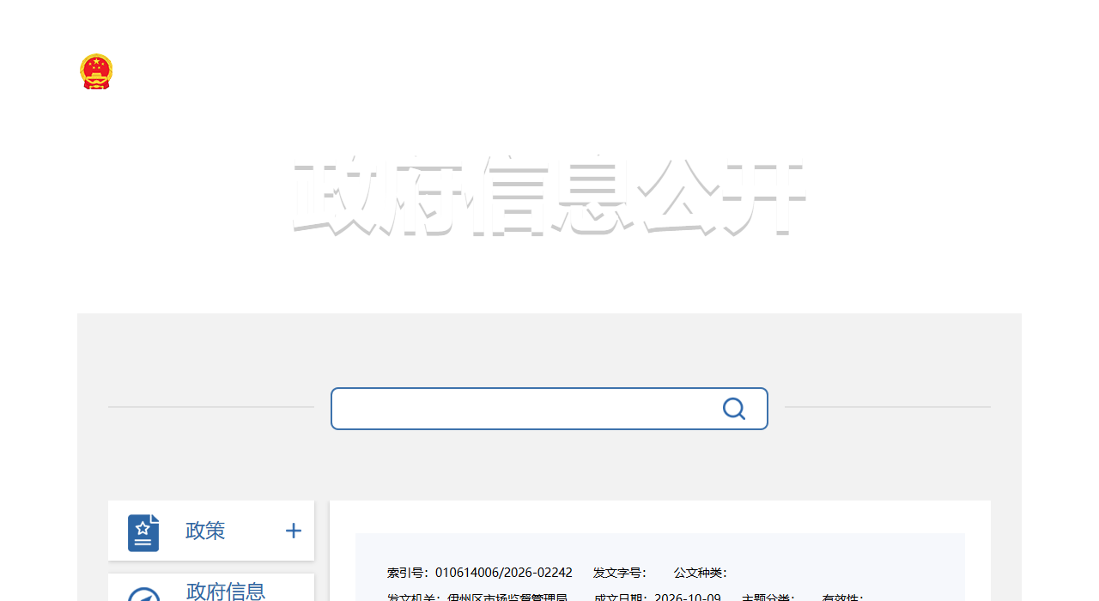Open the 政策 sidebar item
Image resolution: width=1099 pixels, height=601 pixels.
pyautogui.click(x=211, y=531)
